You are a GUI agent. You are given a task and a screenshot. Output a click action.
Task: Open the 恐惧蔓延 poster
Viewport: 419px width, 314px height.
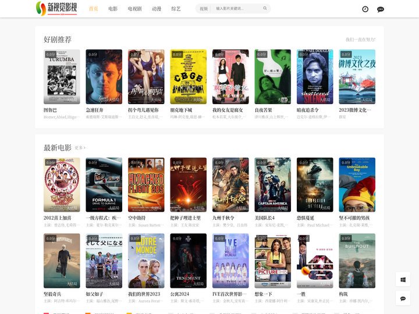(315, 185)
